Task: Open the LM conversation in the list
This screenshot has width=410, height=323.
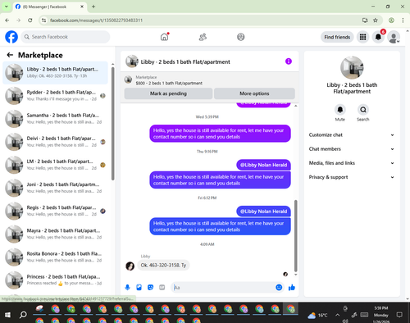Action: (56, 165)
